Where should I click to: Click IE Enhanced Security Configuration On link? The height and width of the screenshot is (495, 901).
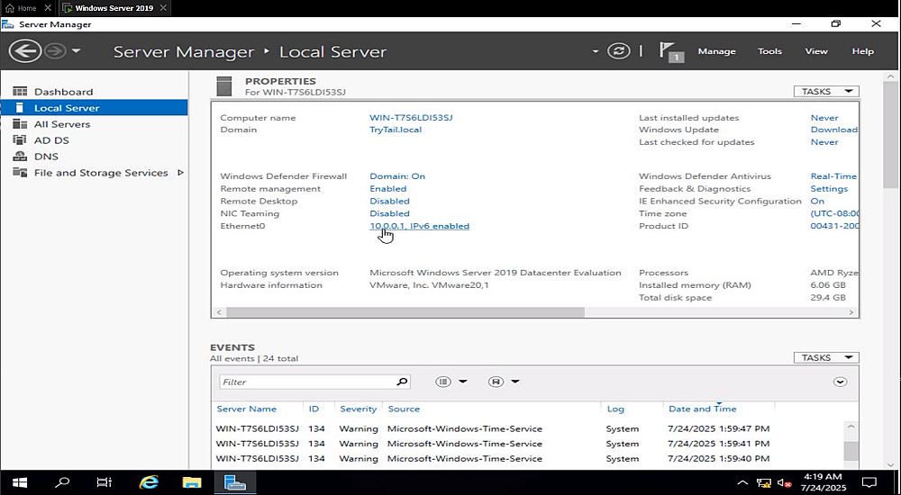(817, 201)
